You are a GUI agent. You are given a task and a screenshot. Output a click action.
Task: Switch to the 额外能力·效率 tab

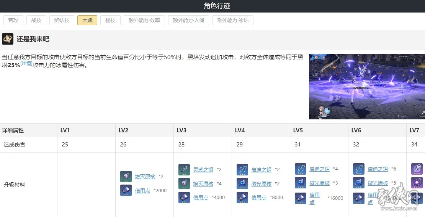tap(144, 20)
